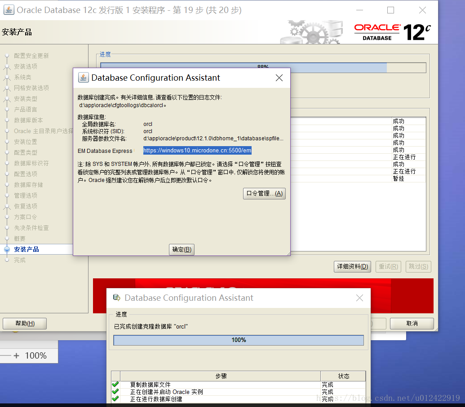Click the 步骤 column header
This screenshot has height=407, width=465.
tap(221, 376)
